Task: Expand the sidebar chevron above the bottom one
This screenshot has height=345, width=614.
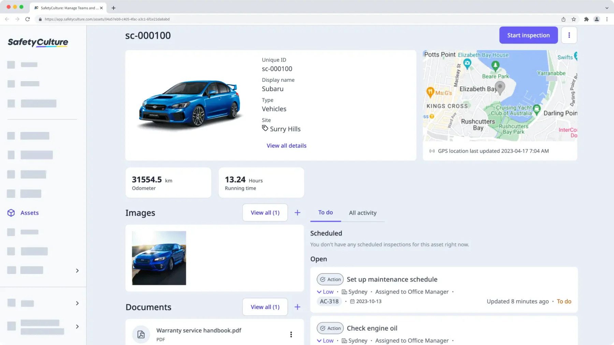Action: point(77,303)
